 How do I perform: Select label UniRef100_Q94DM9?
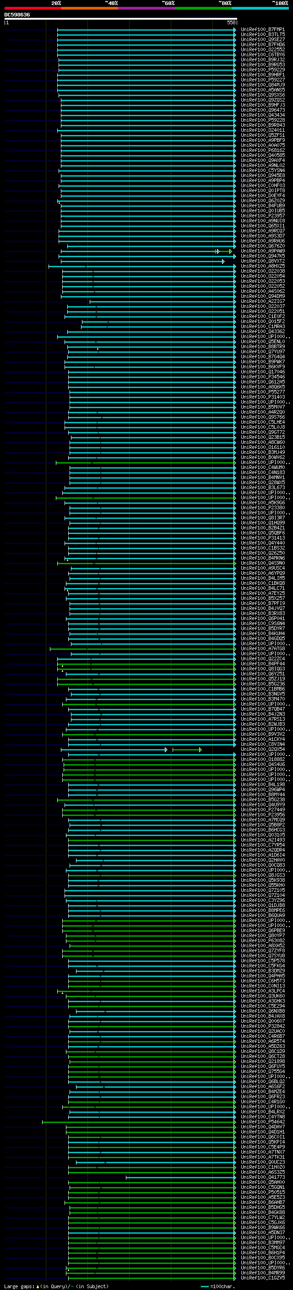tap(262, 296)
